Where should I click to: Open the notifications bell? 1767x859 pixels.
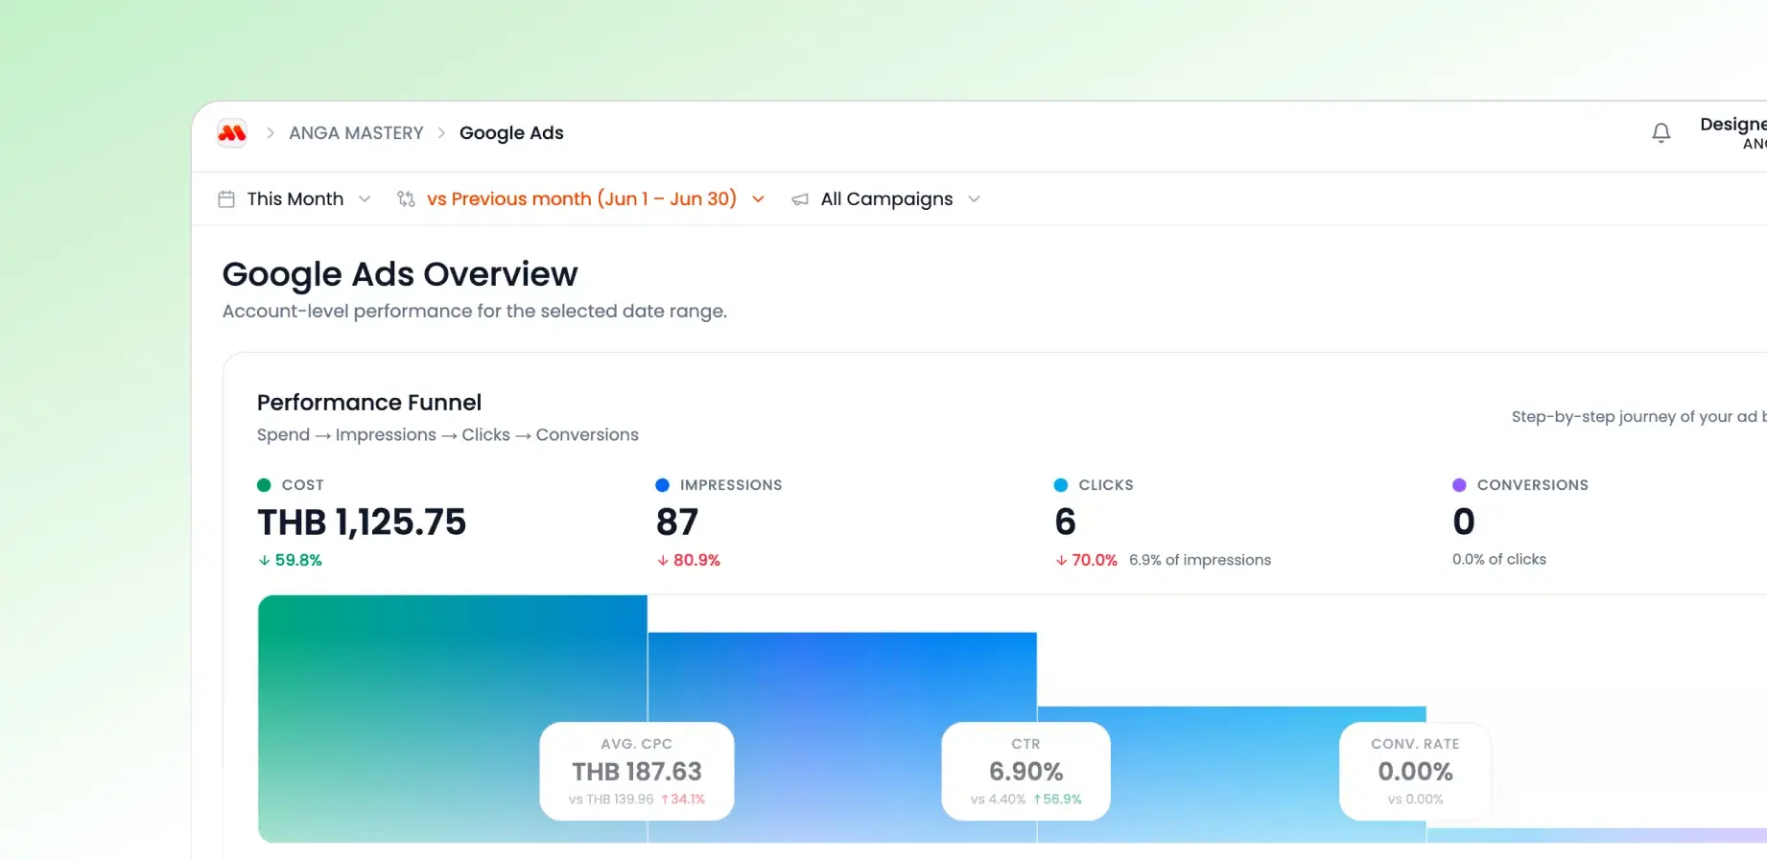[x=1661, y=133]
